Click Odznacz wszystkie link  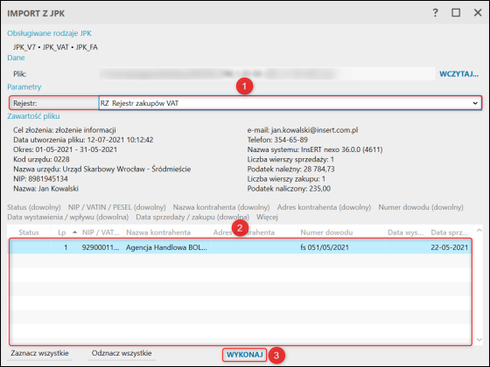(122, 353)
